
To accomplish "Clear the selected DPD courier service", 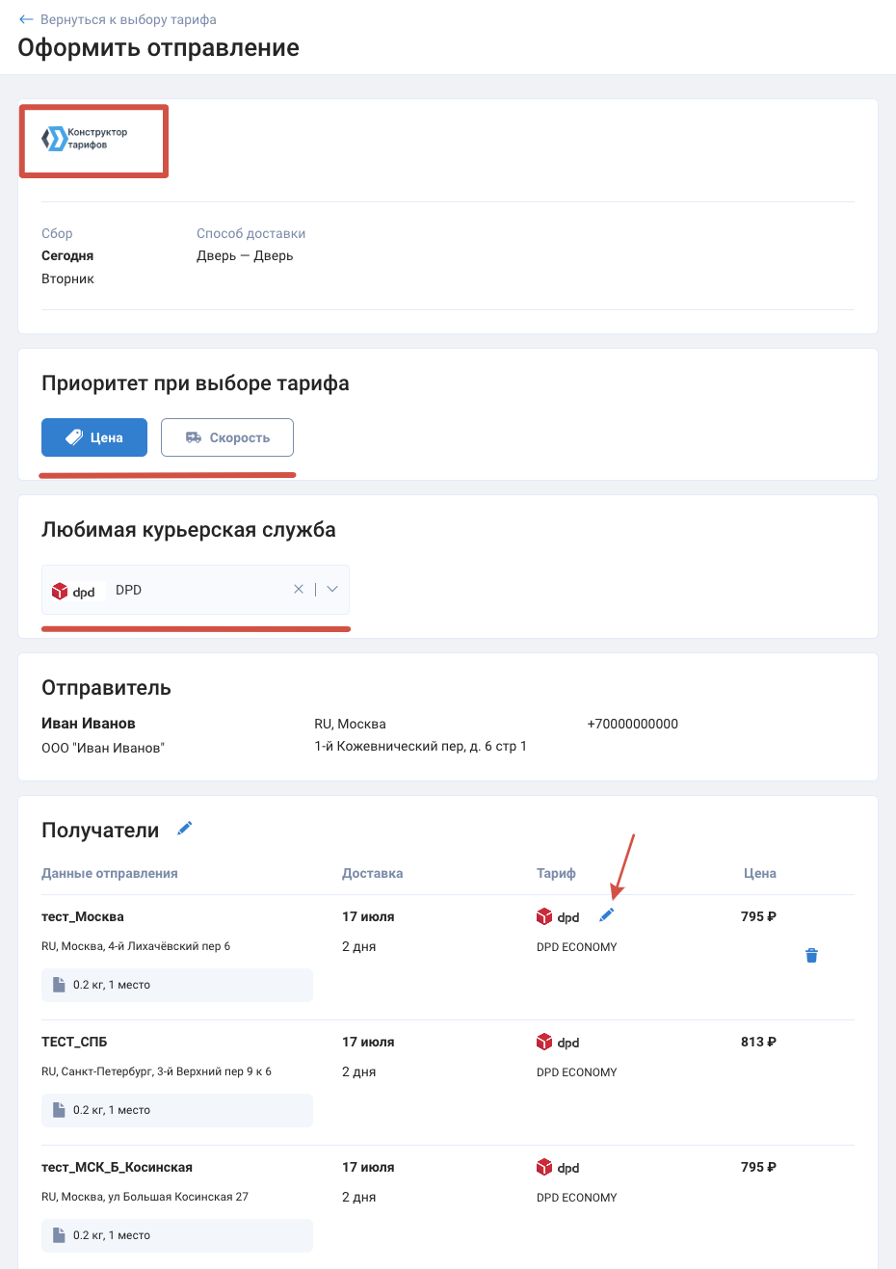I will [299, 589].
